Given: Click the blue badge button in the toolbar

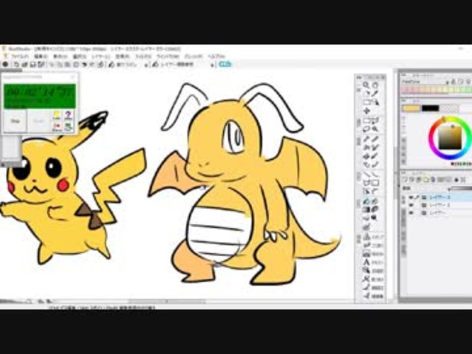Looking at the screenshot, I should pyautogui.click(x=225, y=64).
